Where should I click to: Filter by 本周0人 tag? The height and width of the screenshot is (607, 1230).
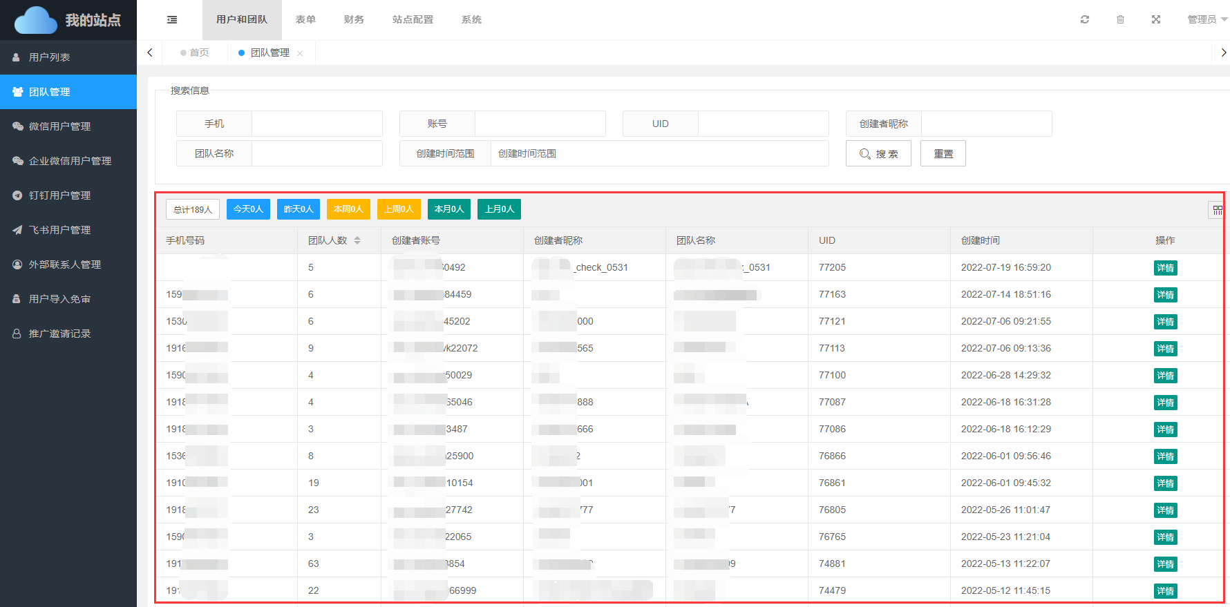click(x=348, y=209)
